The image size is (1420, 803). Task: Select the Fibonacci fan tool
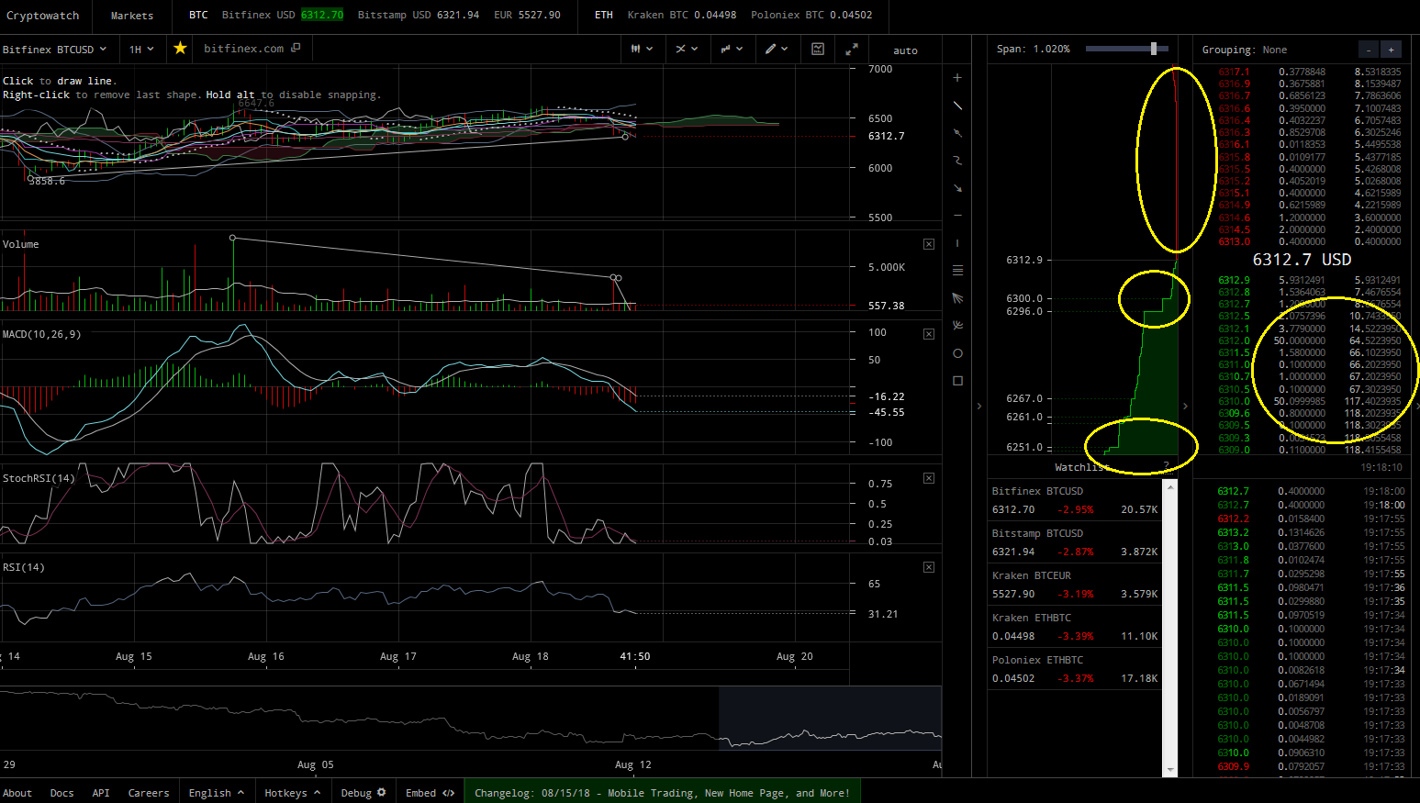point(957,298)
